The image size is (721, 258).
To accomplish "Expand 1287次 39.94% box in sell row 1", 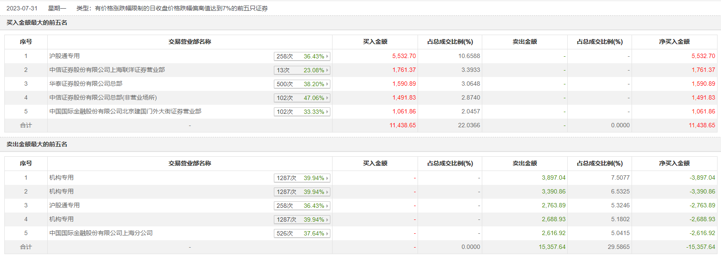I will (302, 178).
